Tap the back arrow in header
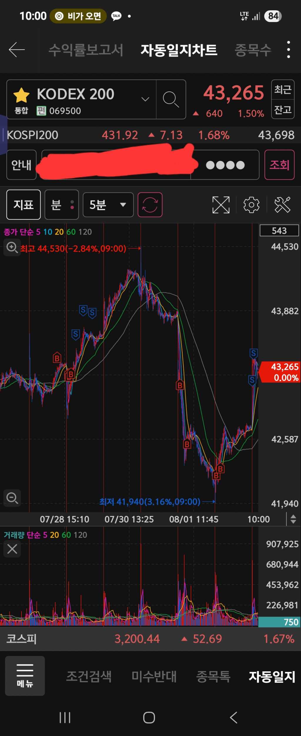Image resolution: width=301 pixels, height=736 pixels. point(17,50)
